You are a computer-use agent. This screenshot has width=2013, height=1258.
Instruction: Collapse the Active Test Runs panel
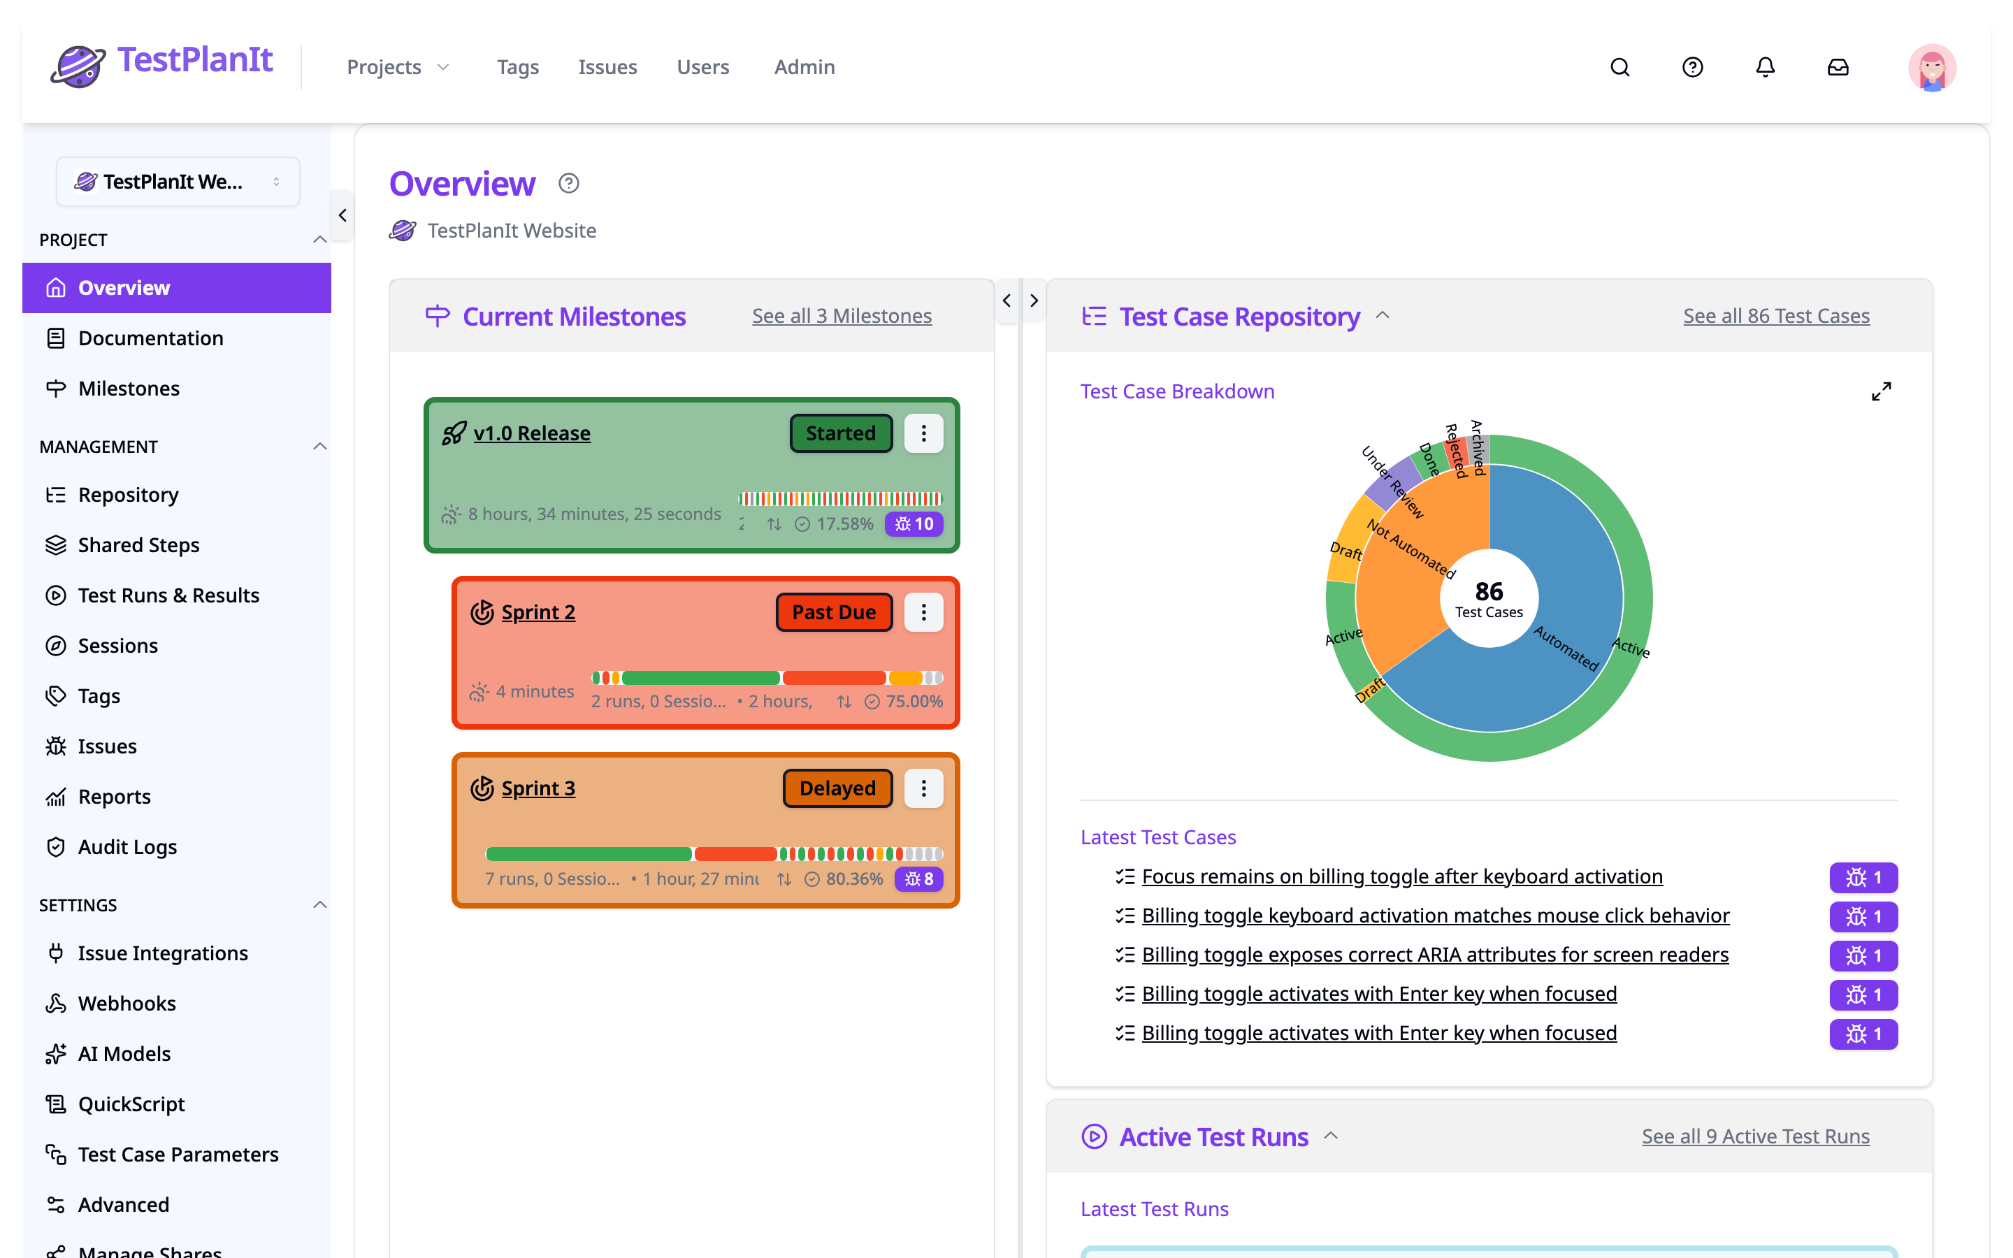[x=1331, y=1136]
